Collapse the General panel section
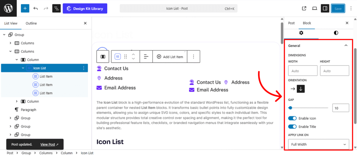Image resolution: width=357 pixels, height=156 pixels. [x=346, y=46]
